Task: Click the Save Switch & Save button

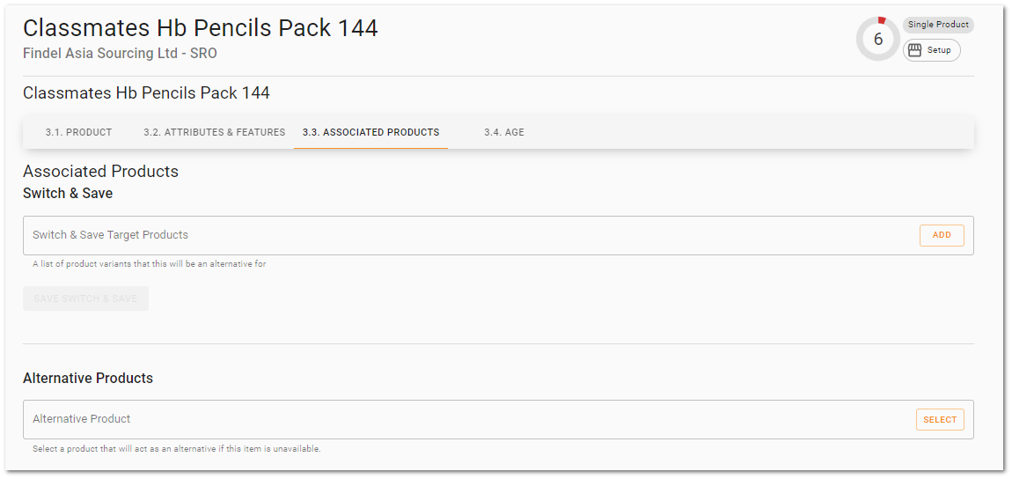Action: pos(86,298)
